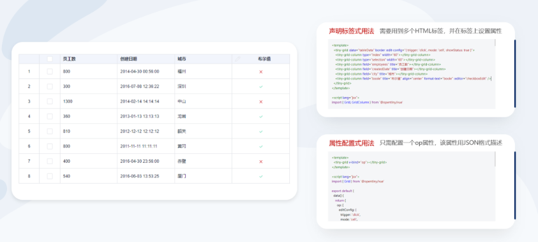Click the city cell 韶关
Image resolution: width=538 pixels, height=242 pixels.
click(x=181, y=132)
